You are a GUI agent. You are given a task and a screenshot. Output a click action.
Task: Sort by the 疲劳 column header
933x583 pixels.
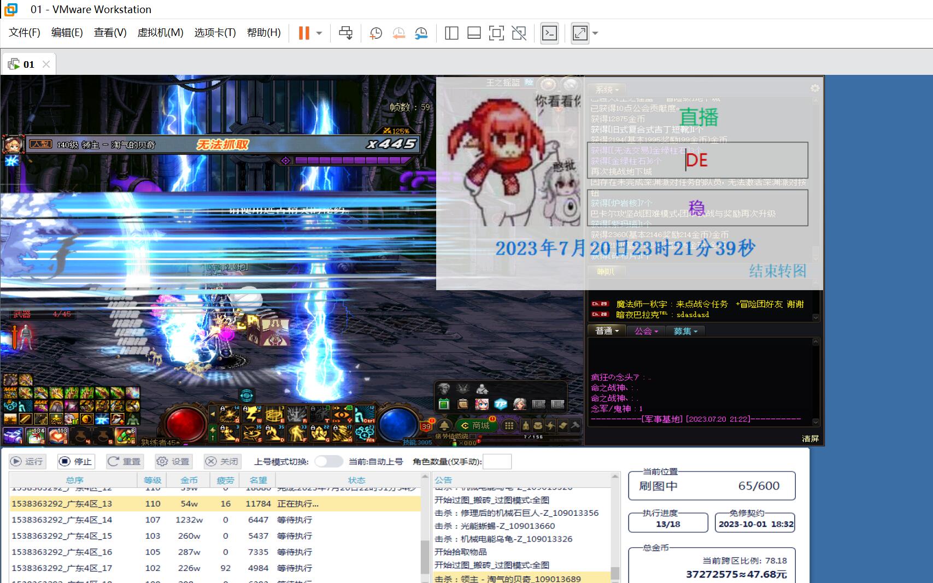(225, 480)
